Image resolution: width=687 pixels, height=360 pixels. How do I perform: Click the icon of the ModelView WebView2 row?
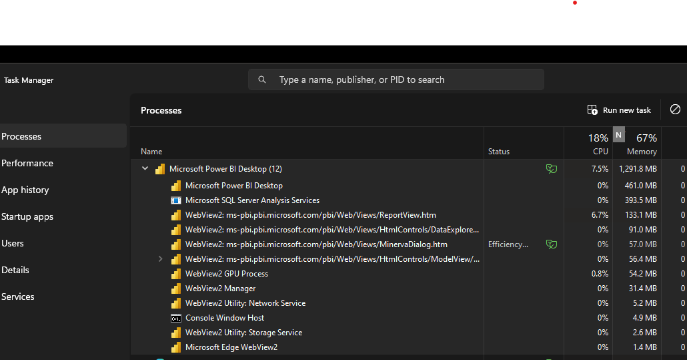tap(175, 259)
